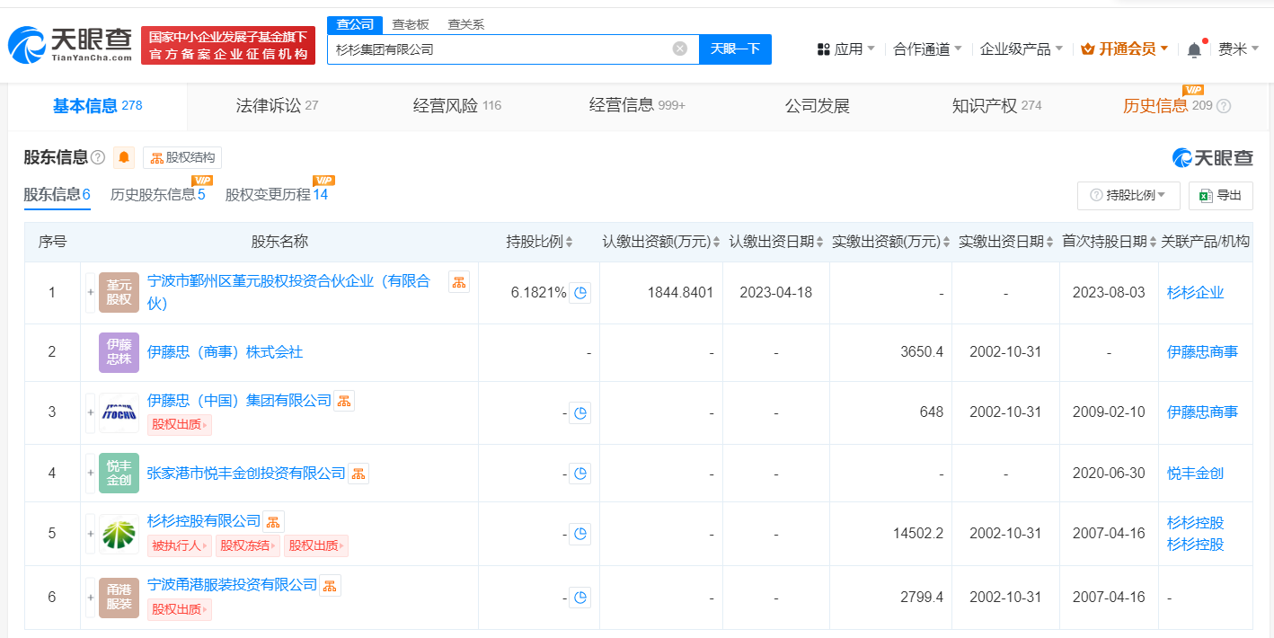The height and width of the screenshot is (638, 1274).
Task: Open the 经营信息 tab
Action: (x=637, y=106)
